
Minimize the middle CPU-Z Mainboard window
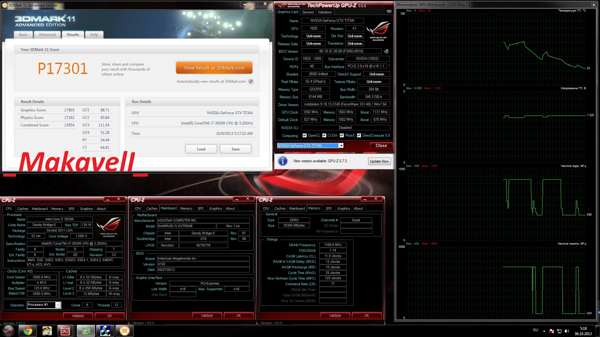click(237, 199)
